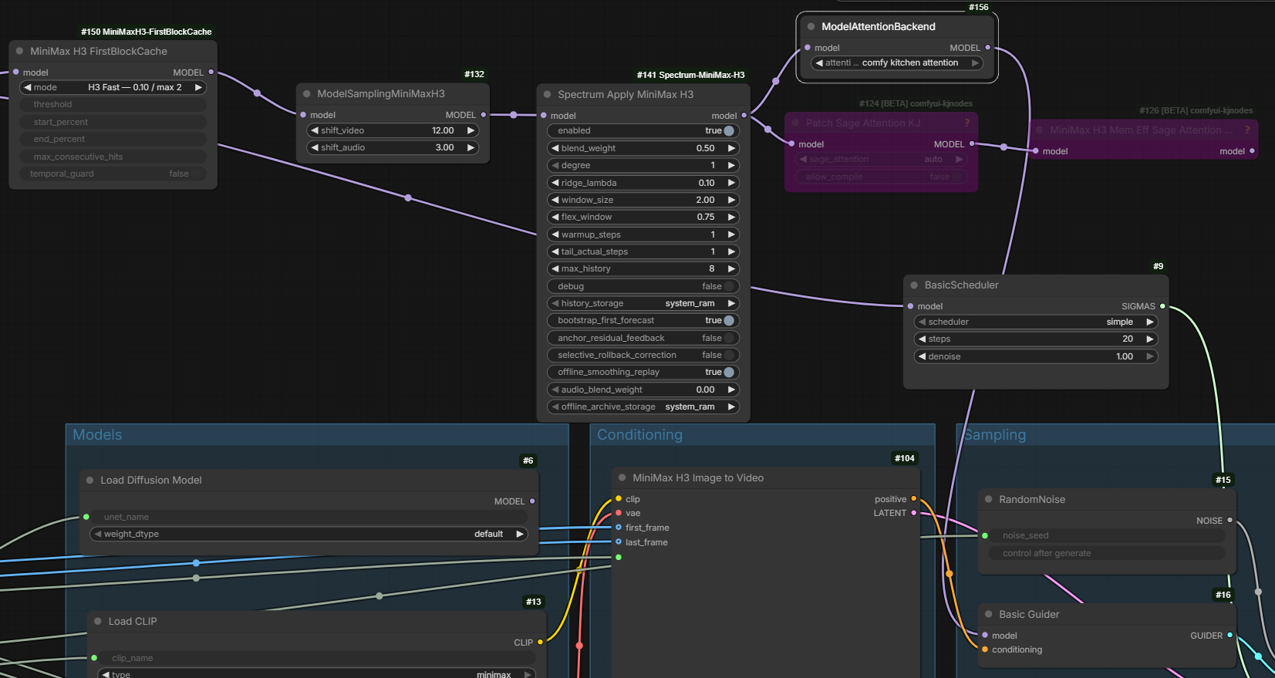Collapse the ModelSamplingMiniMaxH3 node via its title dot
Viewport: 1275px width, 678px height.
coord(307,94)
